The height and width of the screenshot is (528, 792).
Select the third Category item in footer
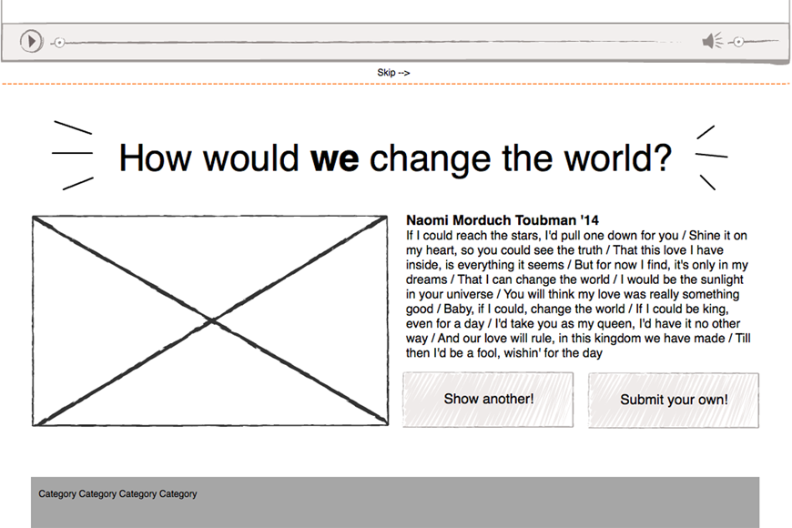137,494
